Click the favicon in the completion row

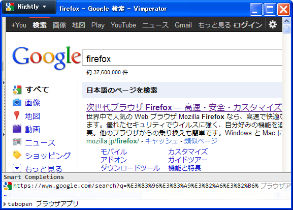coord(8,186)
